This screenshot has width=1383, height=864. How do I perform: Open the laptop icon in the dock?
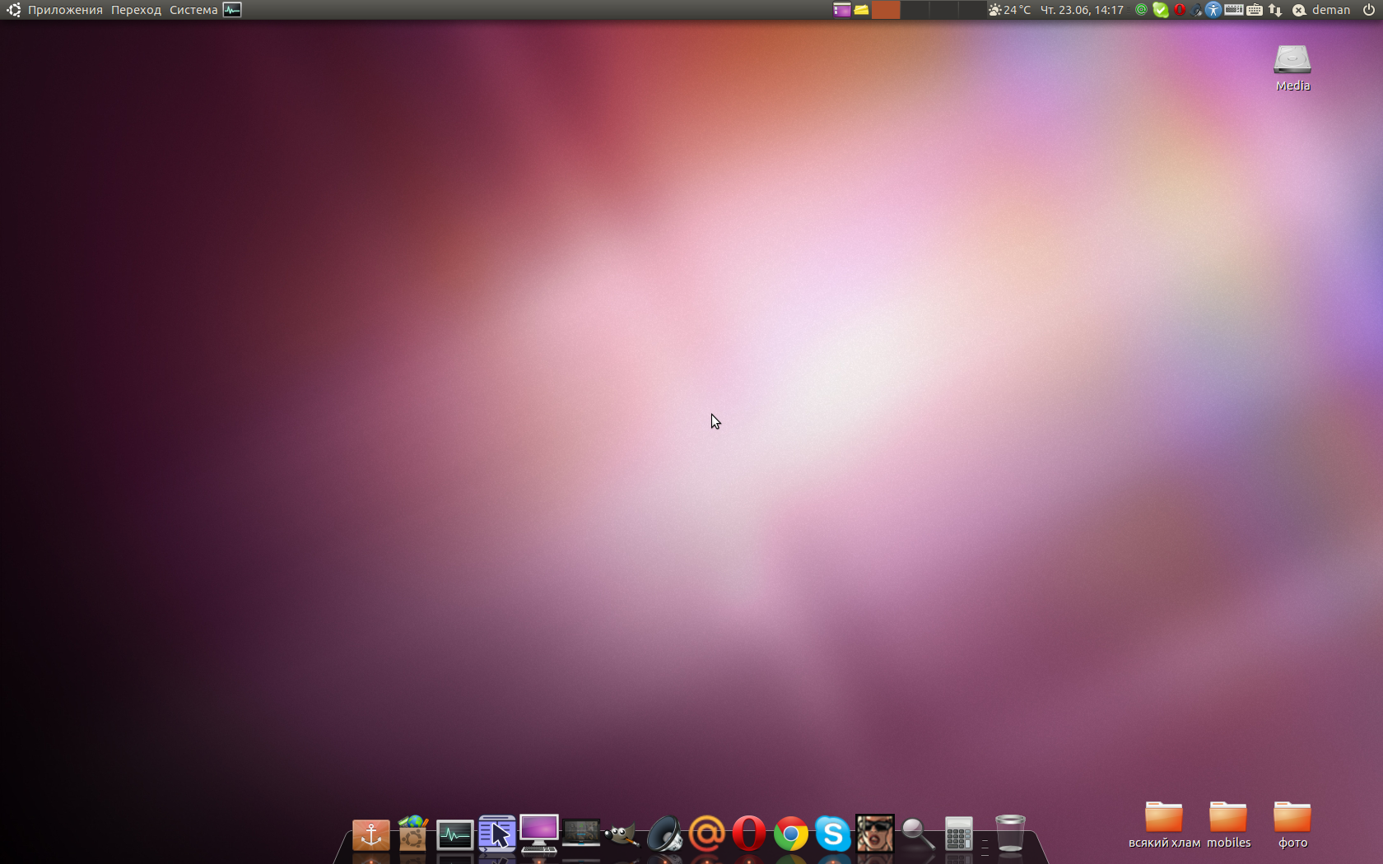tap(581, 834)
